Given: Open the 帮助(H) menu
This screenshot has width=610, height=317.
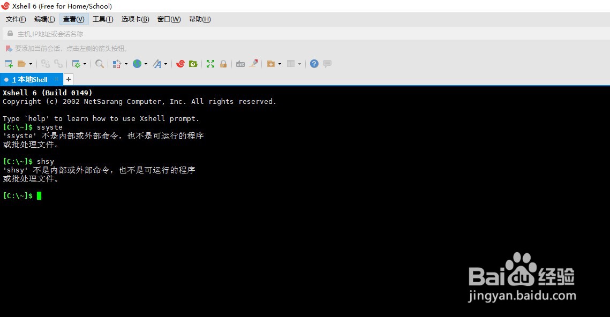Looking at the screenshot, I should pyautogui.click(x=200, y=19).
